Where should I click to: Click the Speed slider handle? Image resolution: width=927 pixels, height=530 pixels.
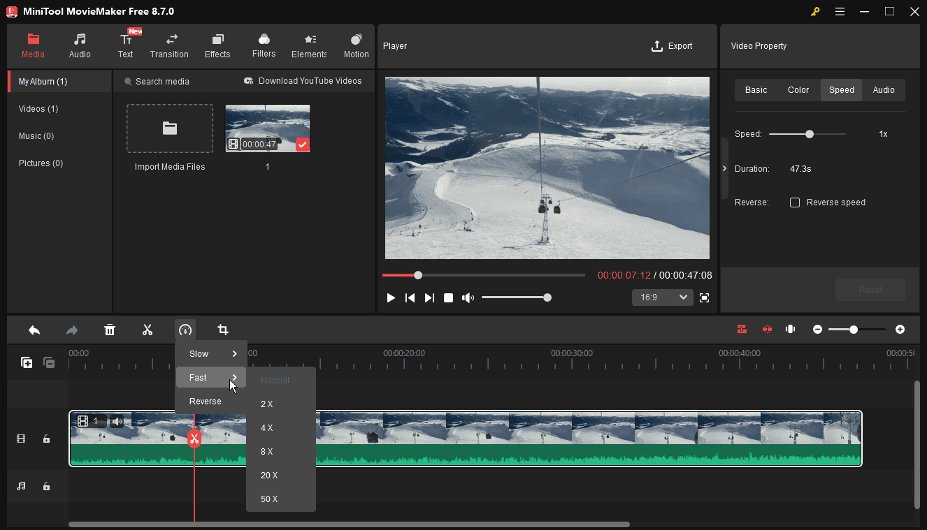click(810, 134)
